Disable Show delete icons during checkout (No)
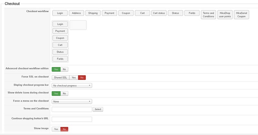Viewport: 258px width, 135px height. point(64,93)
